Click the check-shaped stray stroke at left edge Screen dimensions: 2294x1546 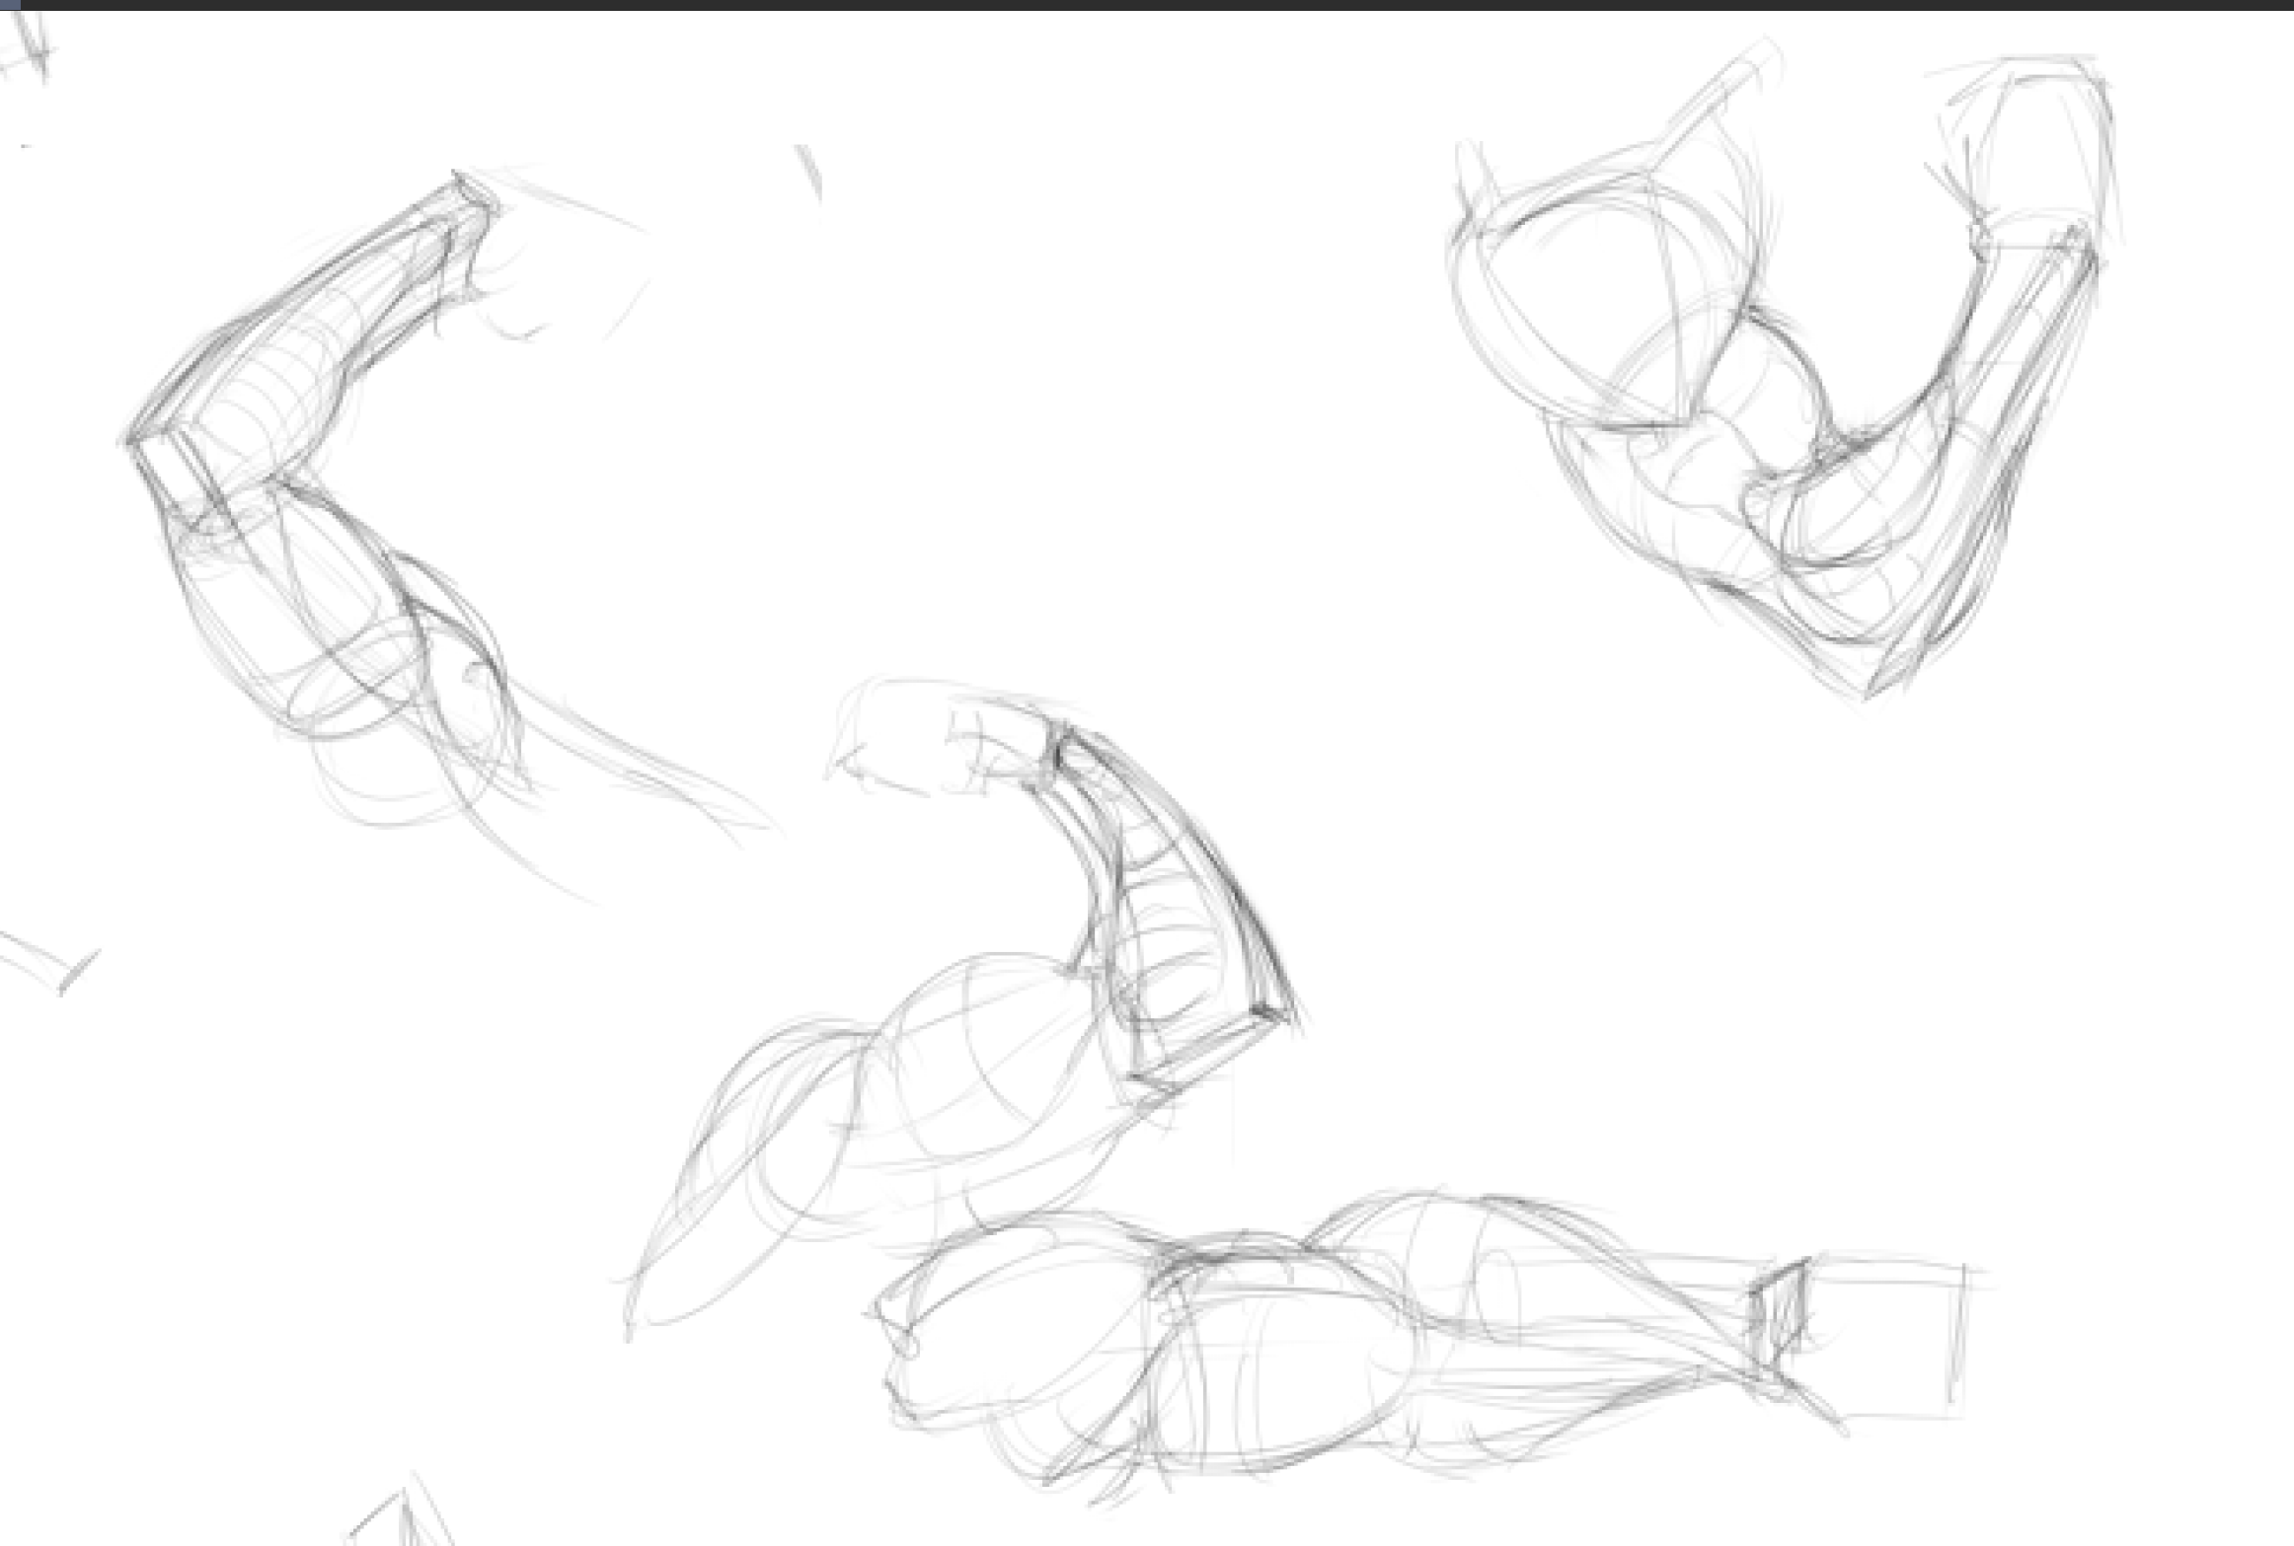click(x=49, y=963)
